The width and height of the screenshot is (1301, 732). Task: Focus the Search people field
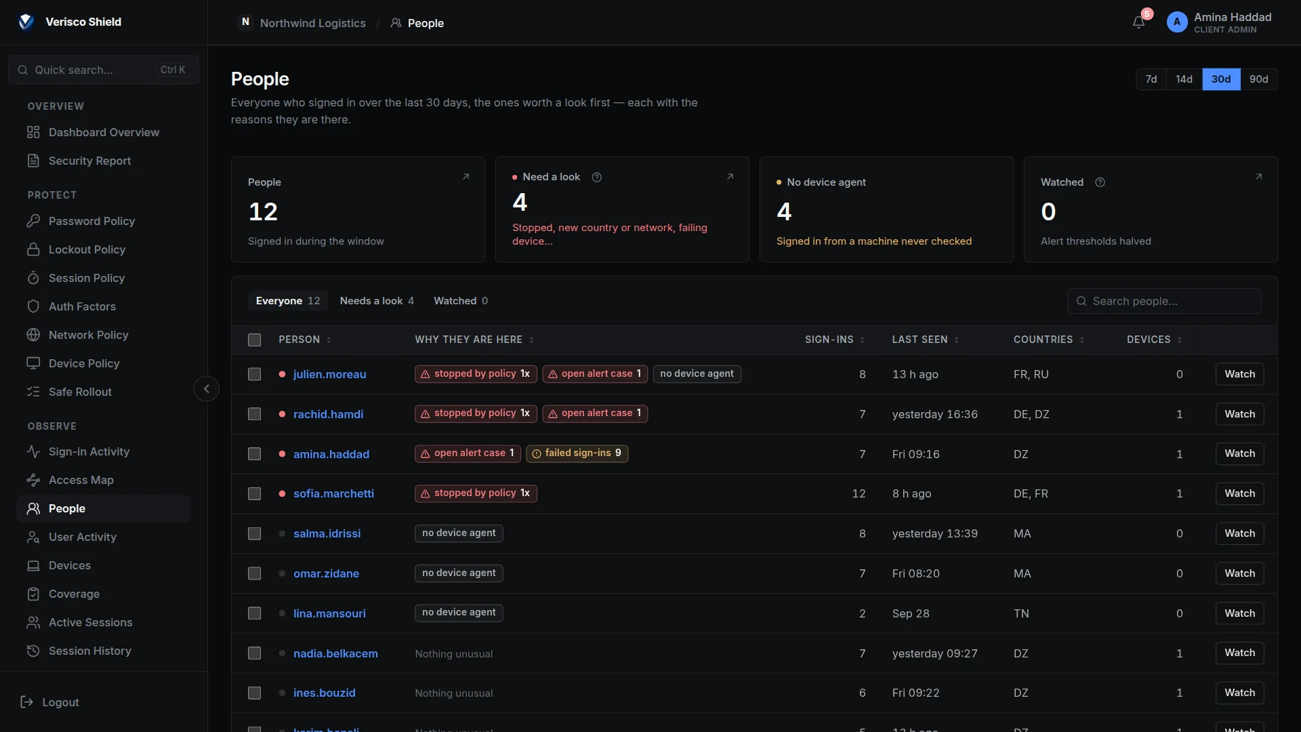1164,301
